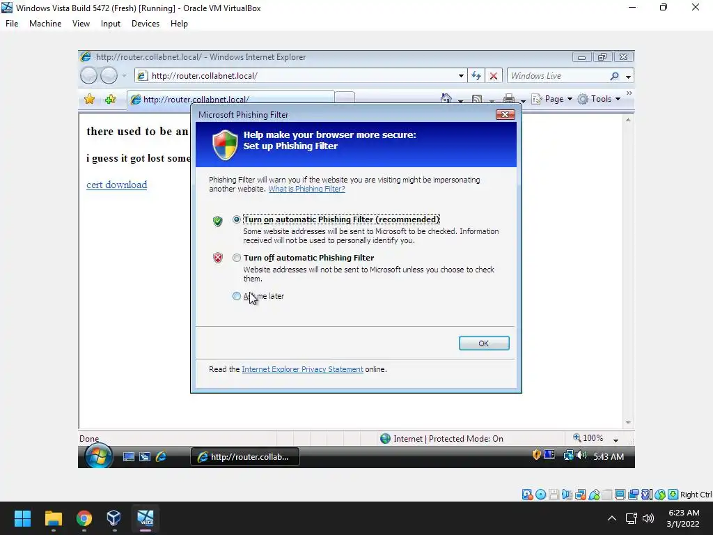Click the IE Back button

[x=88, y=75]
